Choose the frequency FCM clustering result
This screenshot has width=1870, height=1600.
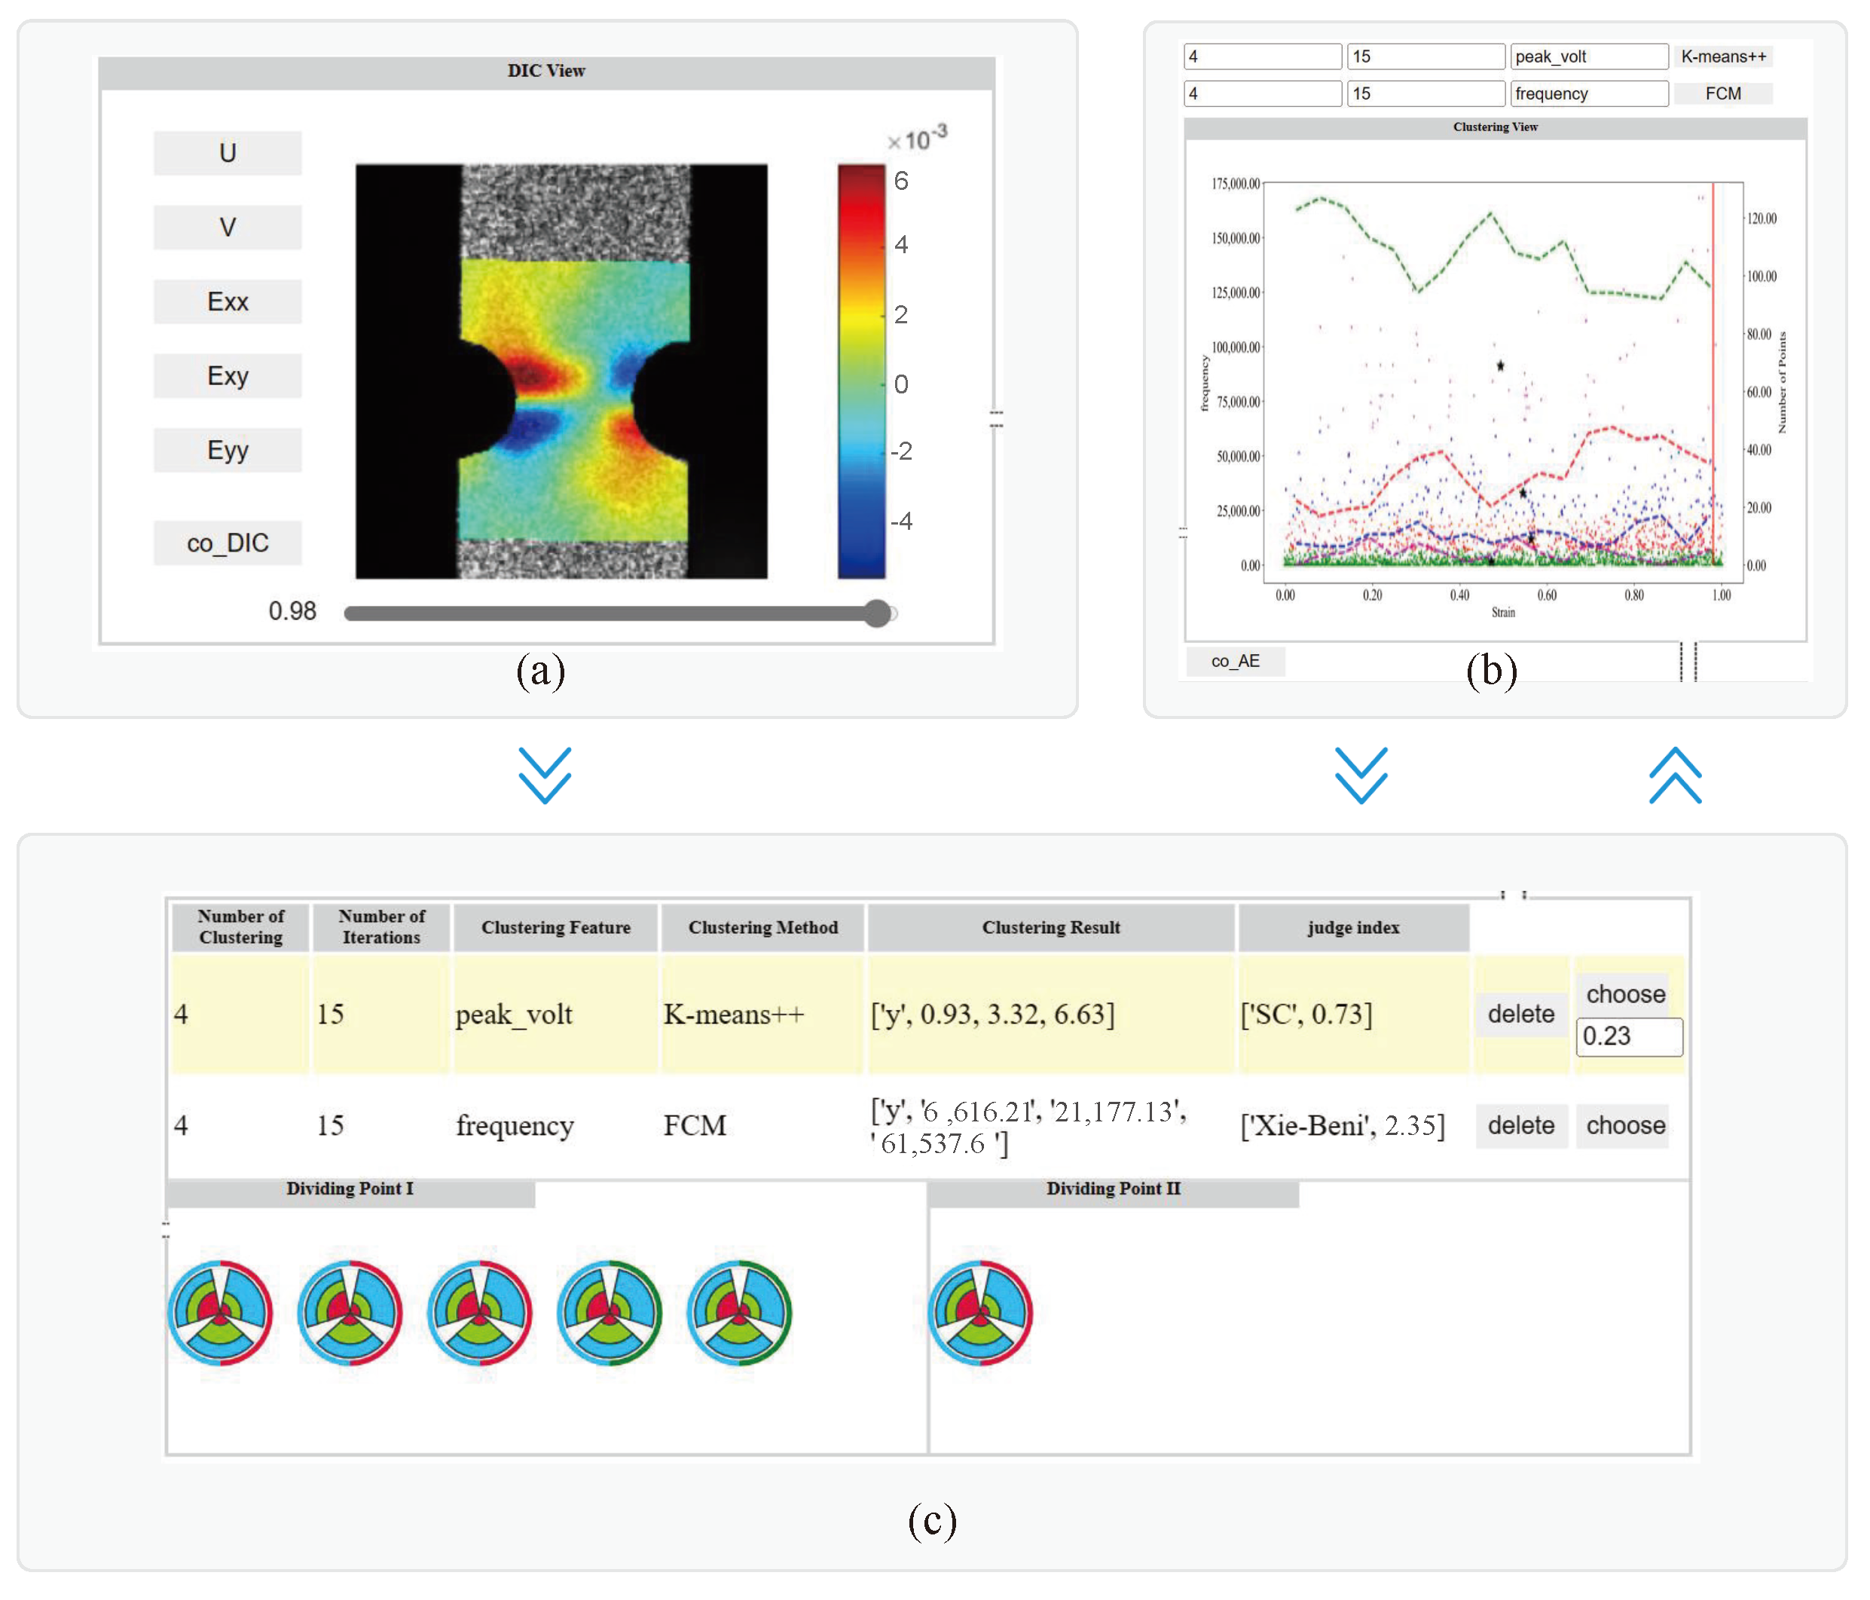click(x=1624, y=1125)
